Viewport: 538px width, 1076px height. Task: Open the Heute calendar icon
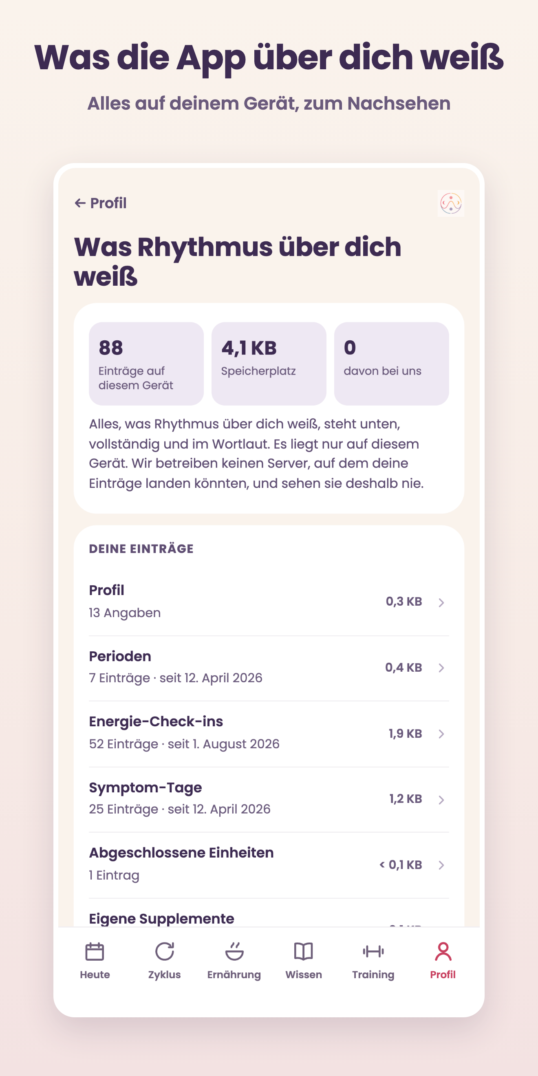click(95, 952)
